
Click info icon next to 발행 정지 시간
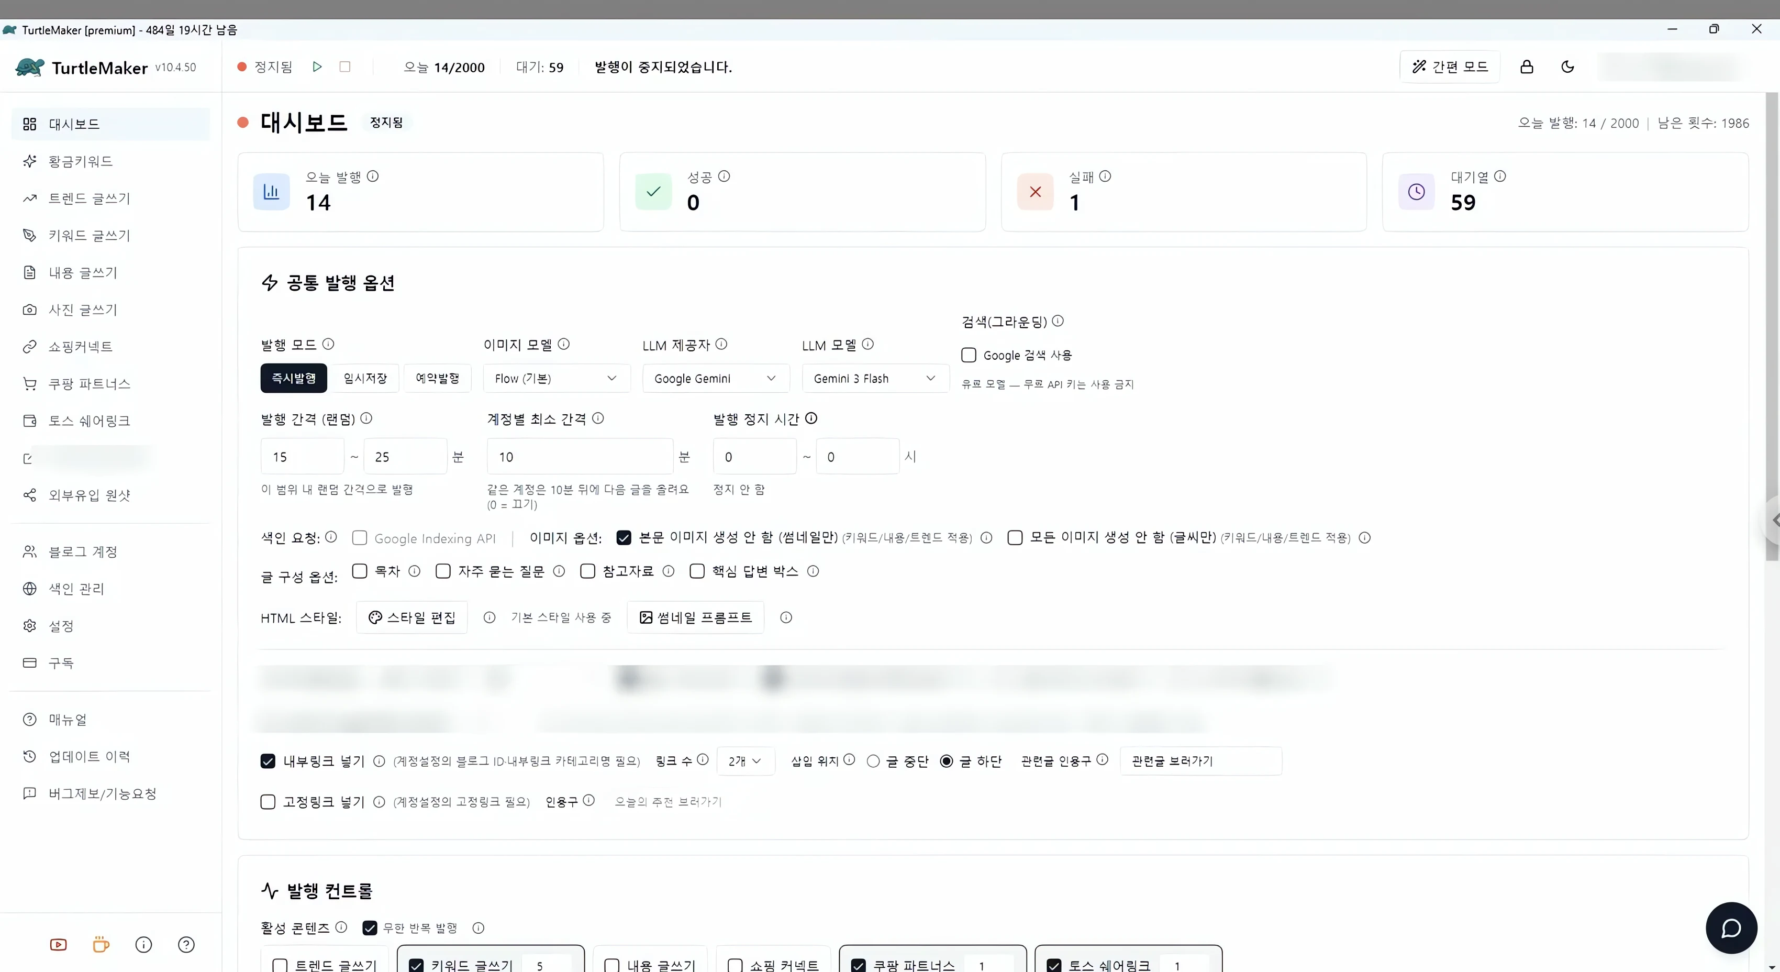(x=811, y=417)
